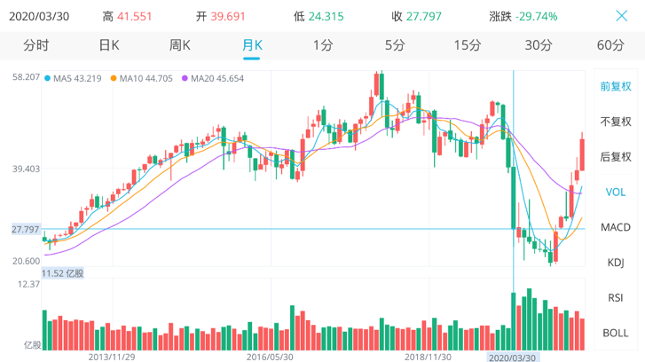Show the MACD indicator

615,227
